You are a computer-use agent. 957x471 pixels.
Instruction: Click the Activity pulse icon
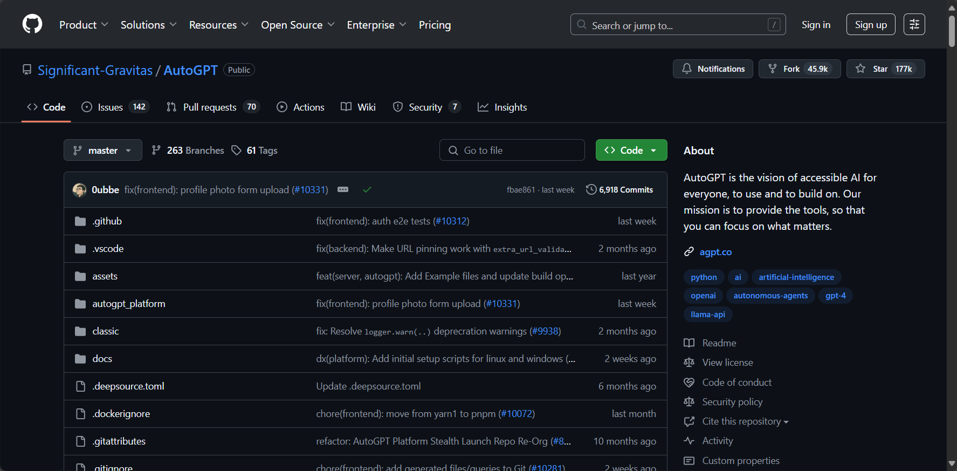(x=689, y=441)
